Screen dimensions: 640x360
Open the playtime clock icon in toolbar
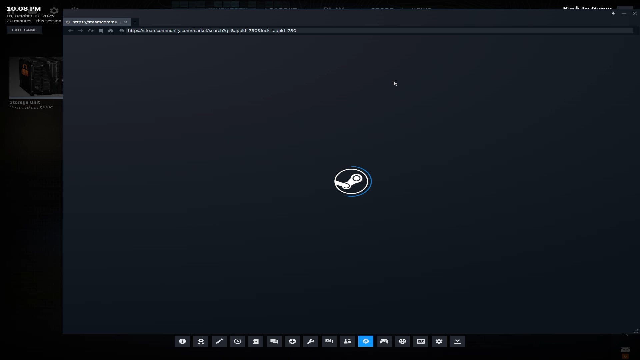(237, 341)
